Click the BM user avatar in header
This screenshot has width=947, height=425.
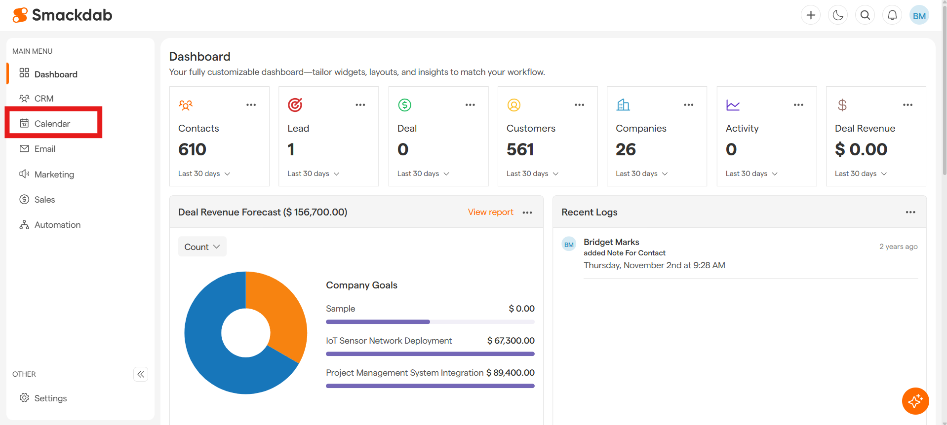click(x=919, y=16)
